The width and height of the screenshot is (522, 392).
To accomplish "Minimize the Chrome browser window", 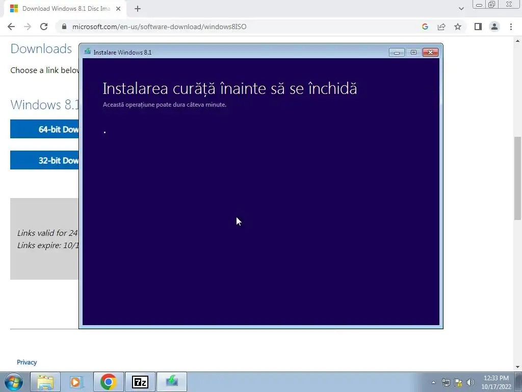I will pyautogui.click(x=479, y=5).
